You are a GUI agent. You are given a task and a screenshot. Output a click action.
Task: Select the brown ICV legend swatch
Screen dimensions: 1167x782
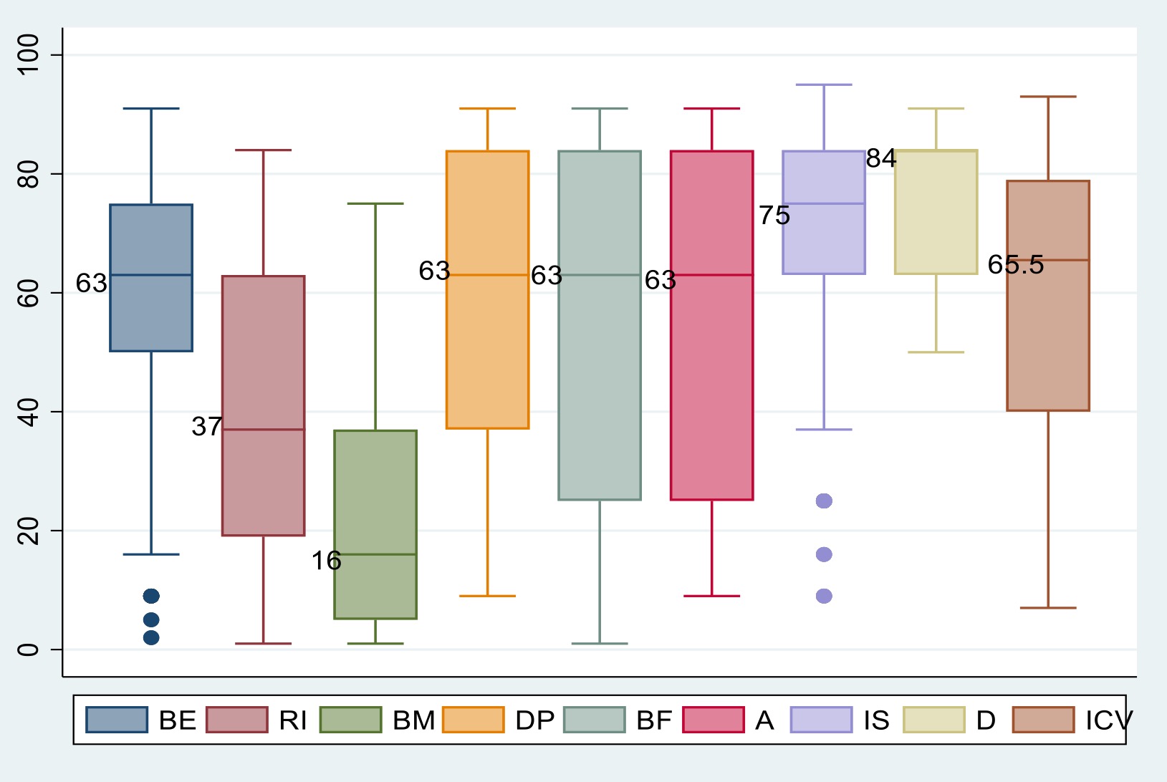pyautogui.click(x=1043, y=720)
